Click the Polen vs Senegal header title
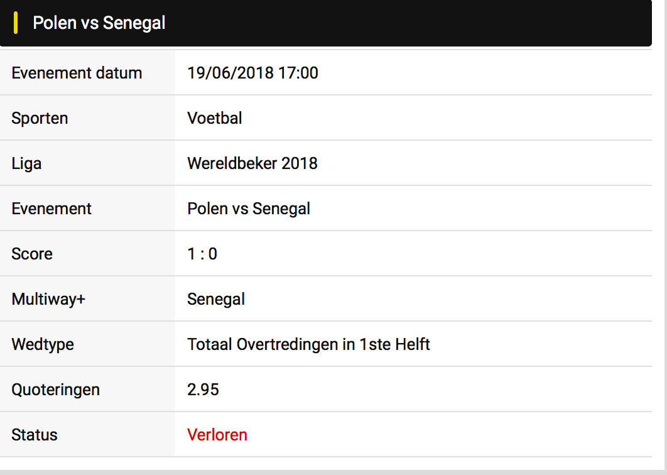 (99, 23)
